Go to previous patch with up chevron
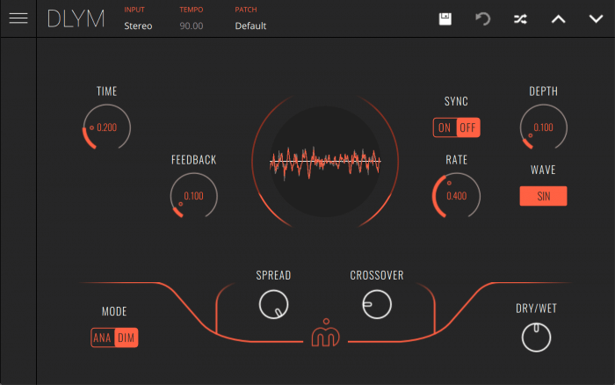The width and height of the screenshot is (615, 385). click(x=559, y=18)
